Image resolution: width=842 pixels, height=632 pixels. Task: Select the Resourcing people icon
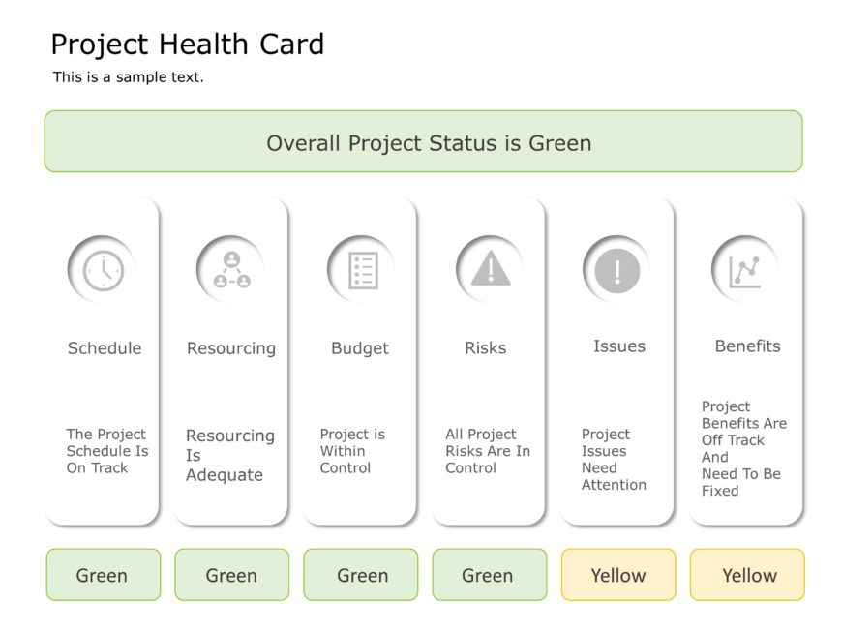231,270
